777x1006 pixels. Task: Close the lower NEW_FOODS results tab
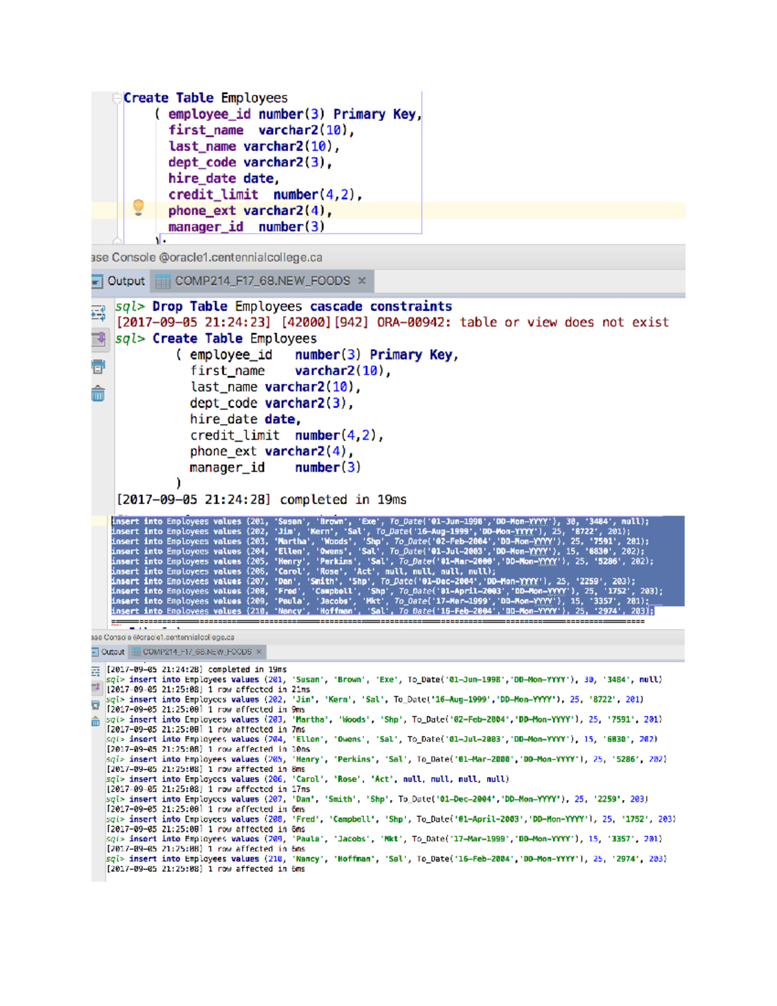pos(259,652)
